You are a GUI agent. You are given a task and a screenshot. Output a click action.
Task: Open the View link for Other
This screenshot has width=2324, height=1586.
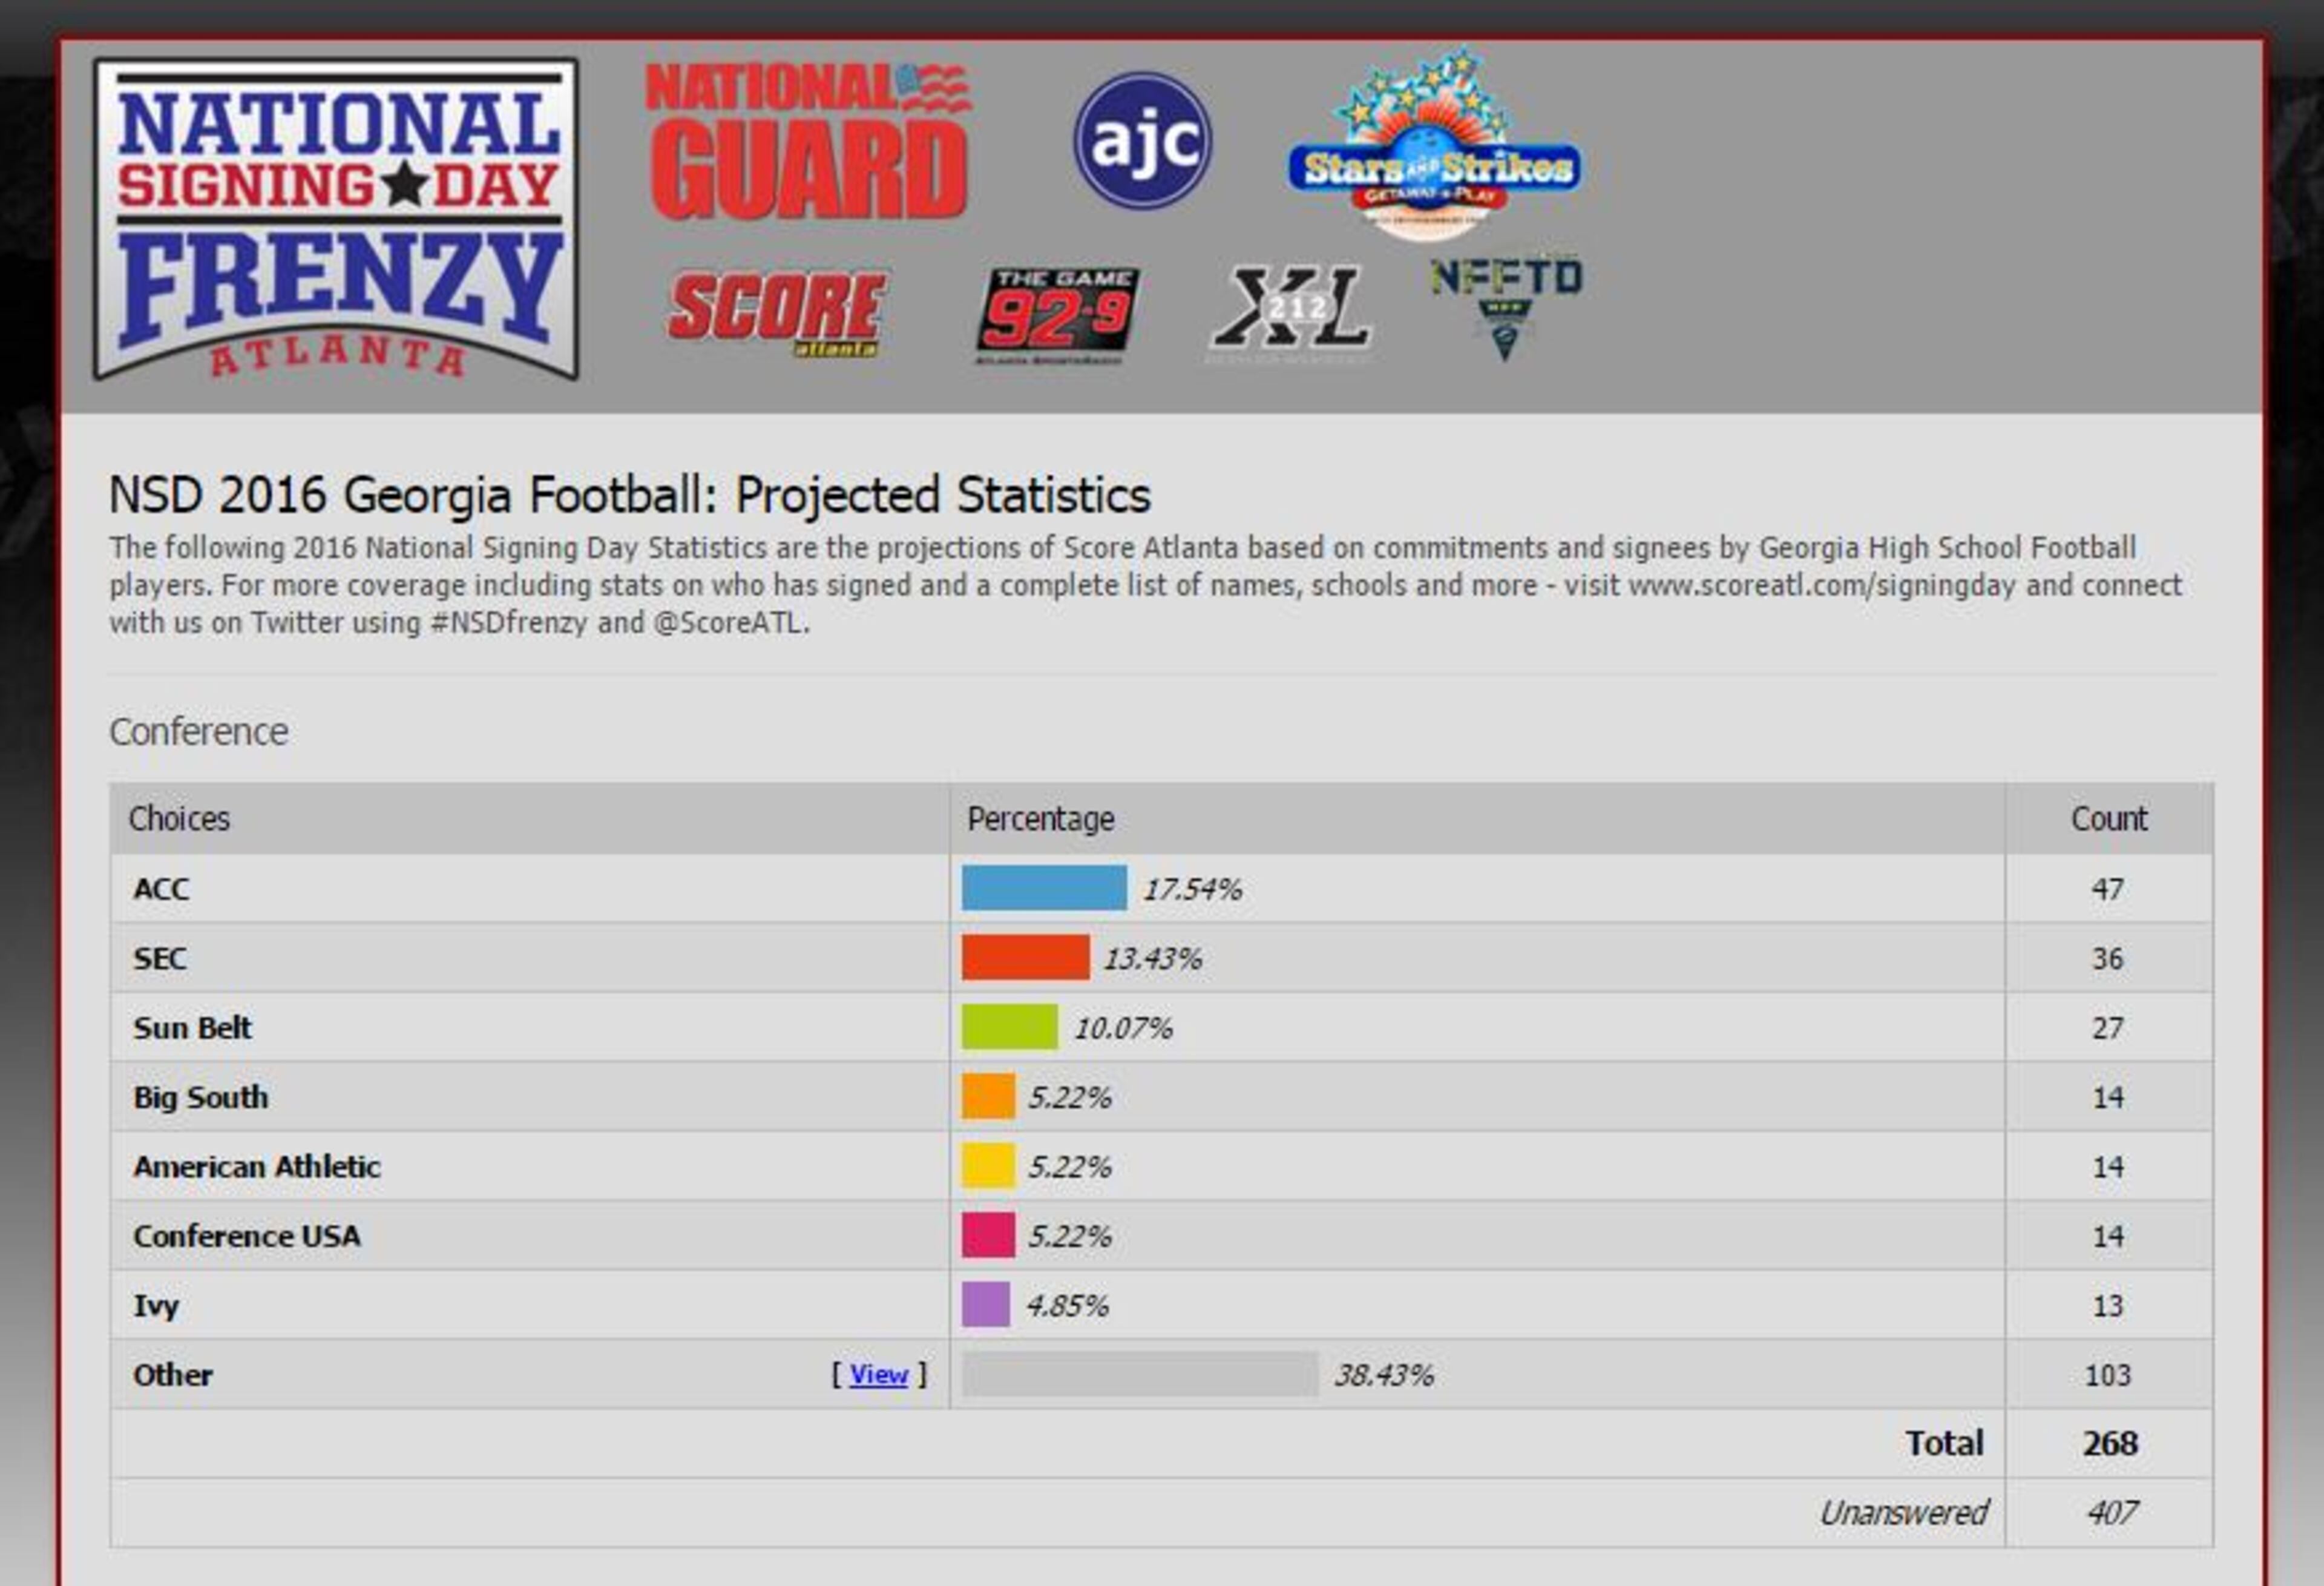(x=878, y=1375)
